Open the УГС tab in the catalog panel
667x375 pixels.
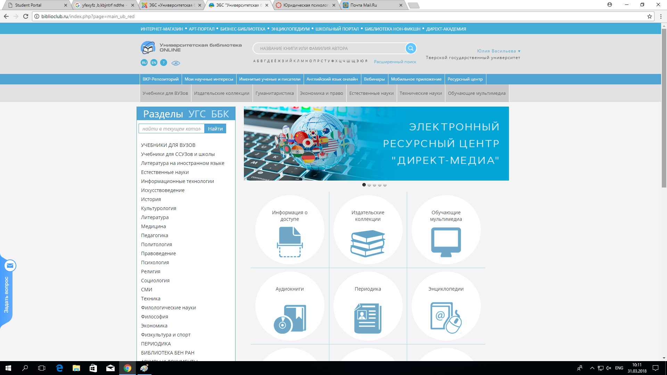click(197, 114)
